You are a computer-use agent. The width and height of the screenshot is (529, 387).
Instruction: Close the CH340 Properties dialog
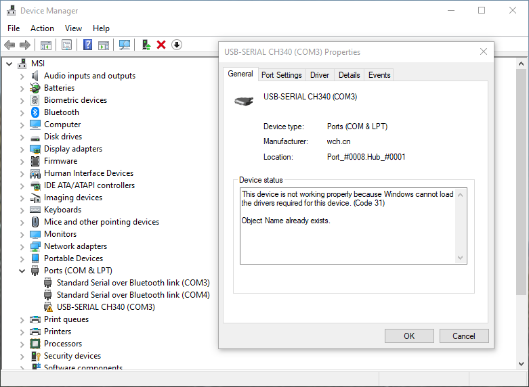coord(484,51)
